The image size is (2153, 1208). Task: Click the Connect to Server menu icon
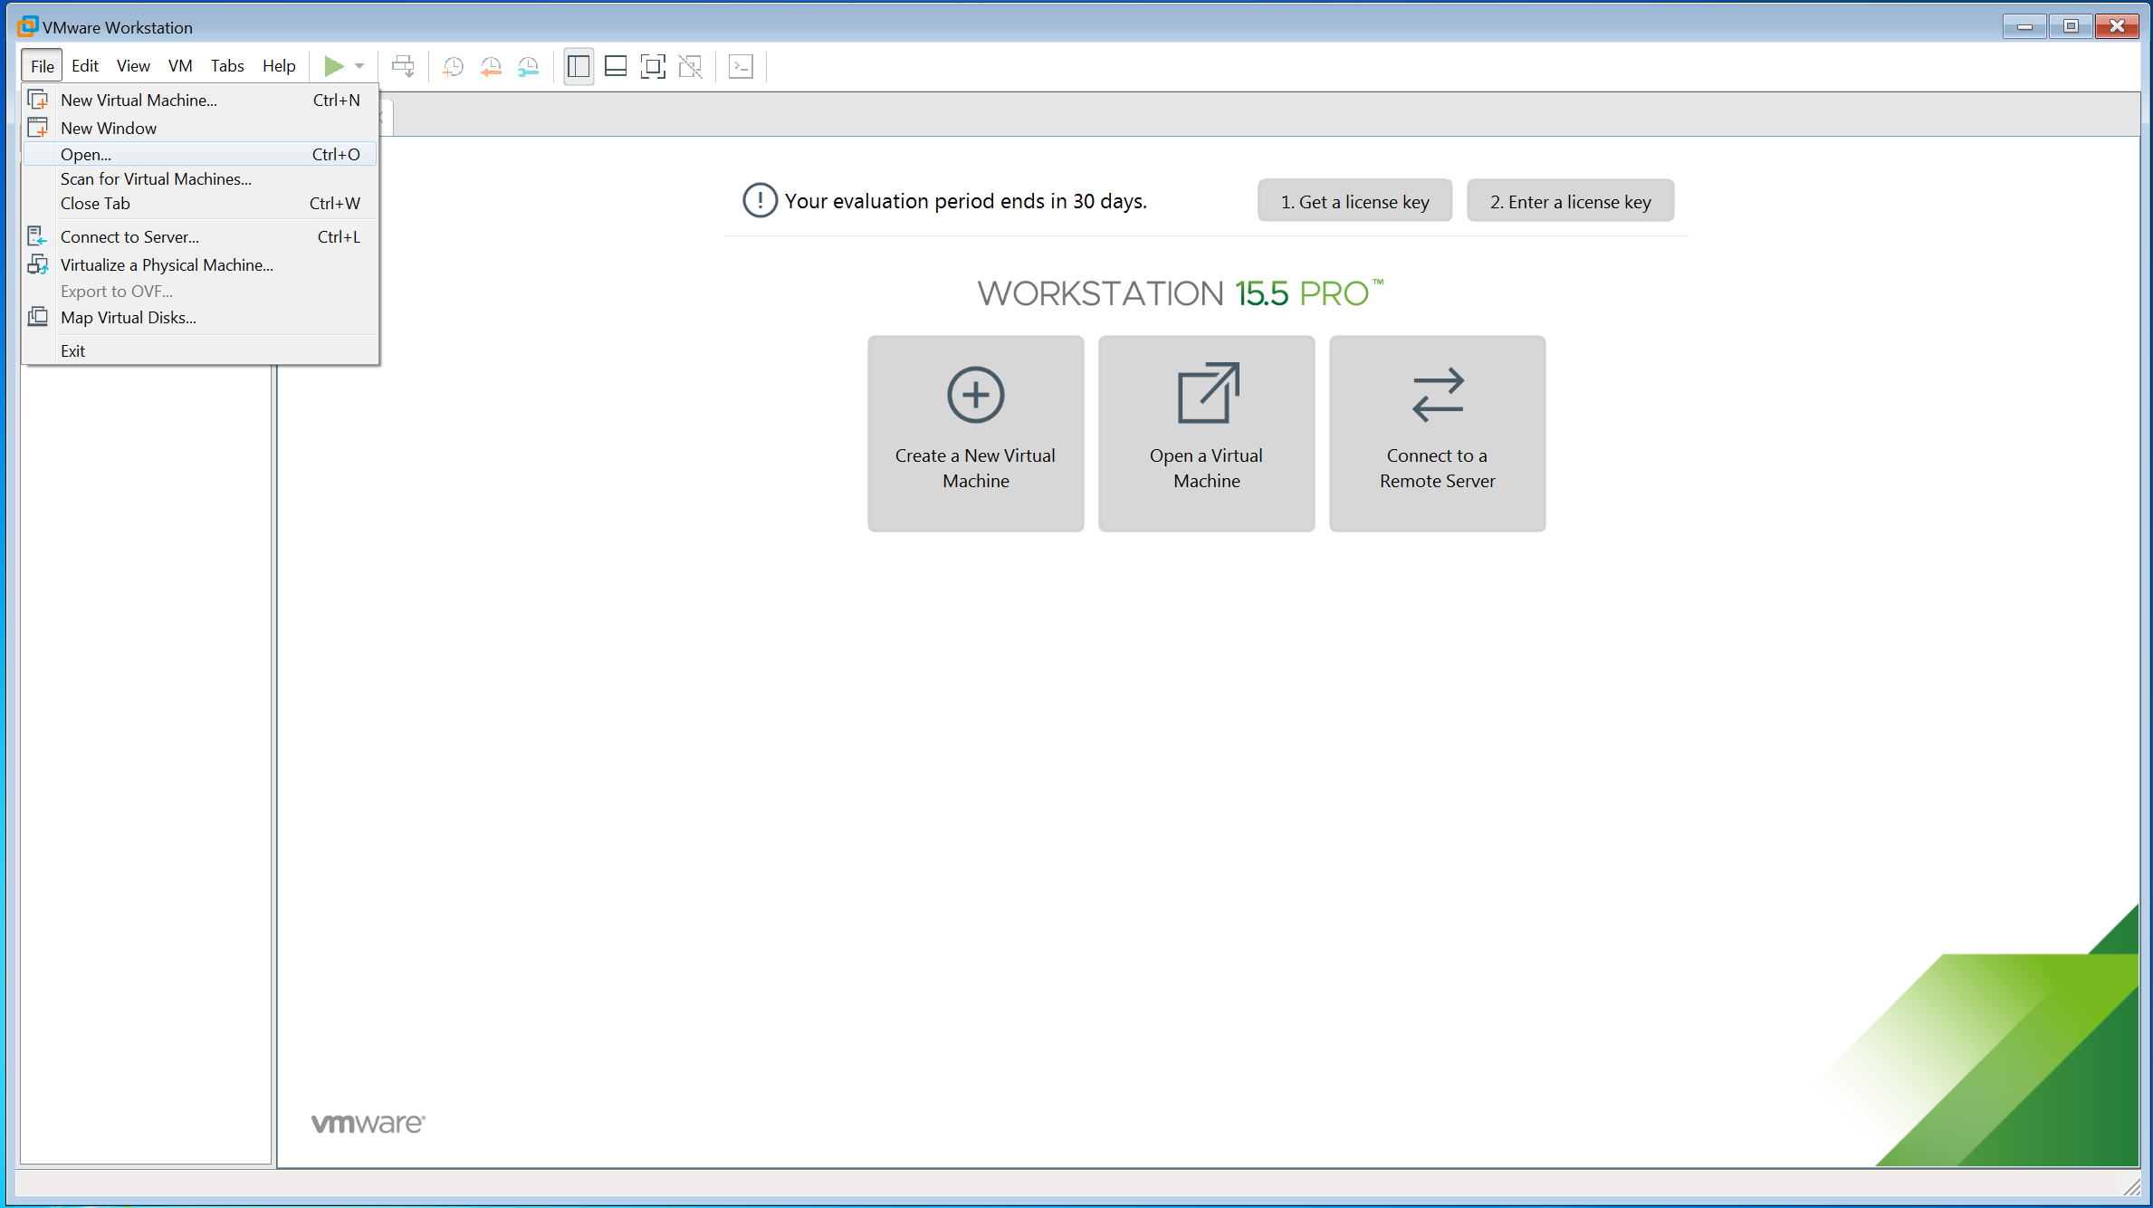[x=38, y=236]
